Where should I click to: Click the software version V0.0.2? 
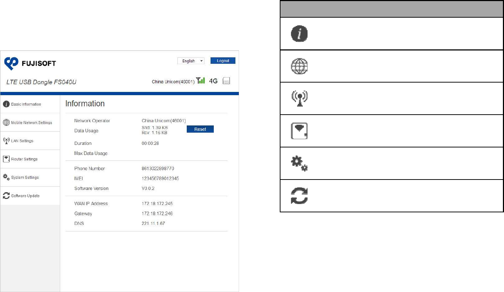tap(148, 189)
